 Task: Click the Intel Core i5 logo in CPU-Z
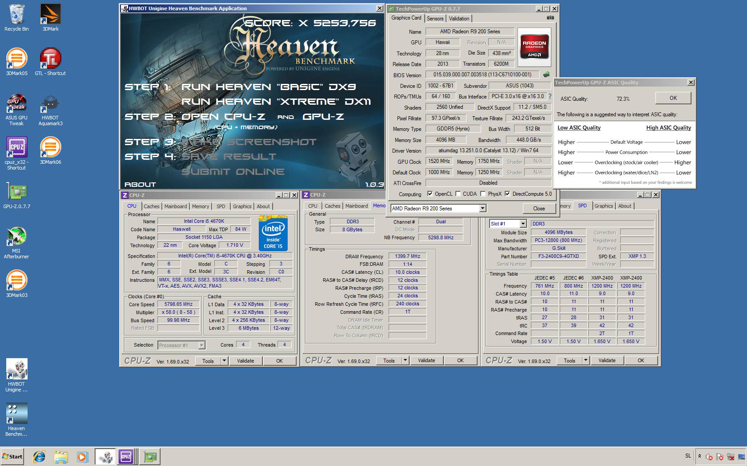click(x=273, y=233)
